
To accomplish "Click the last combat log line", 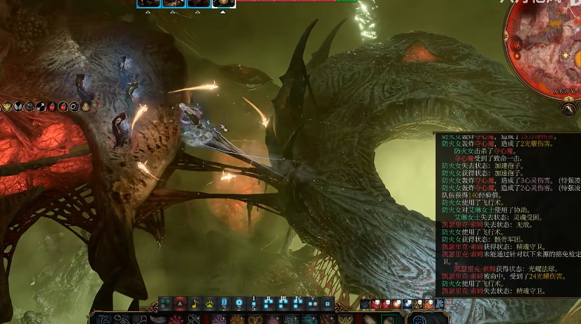I will [x=491, y=292].
